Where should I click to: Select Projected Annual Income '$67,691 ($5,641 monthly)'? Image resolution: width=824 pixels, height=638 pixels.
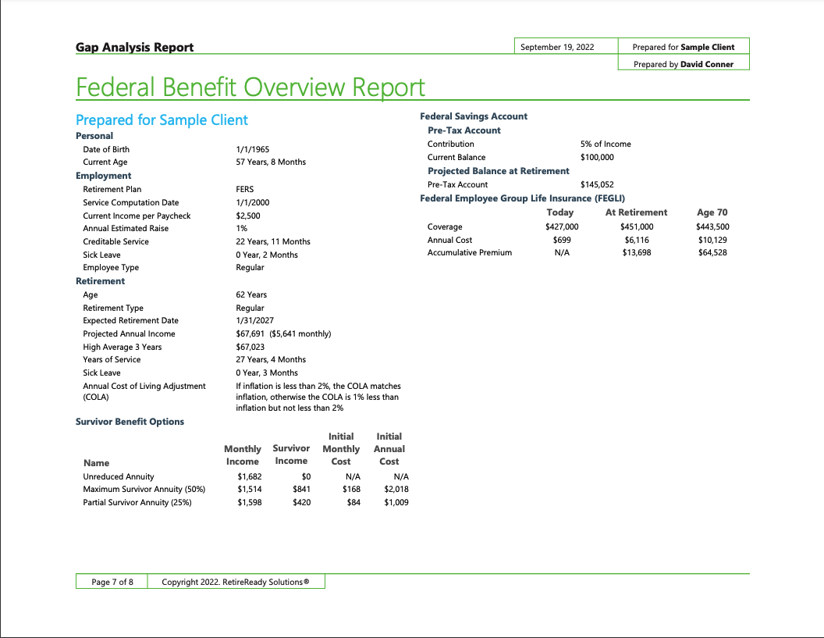coord(283,333)
